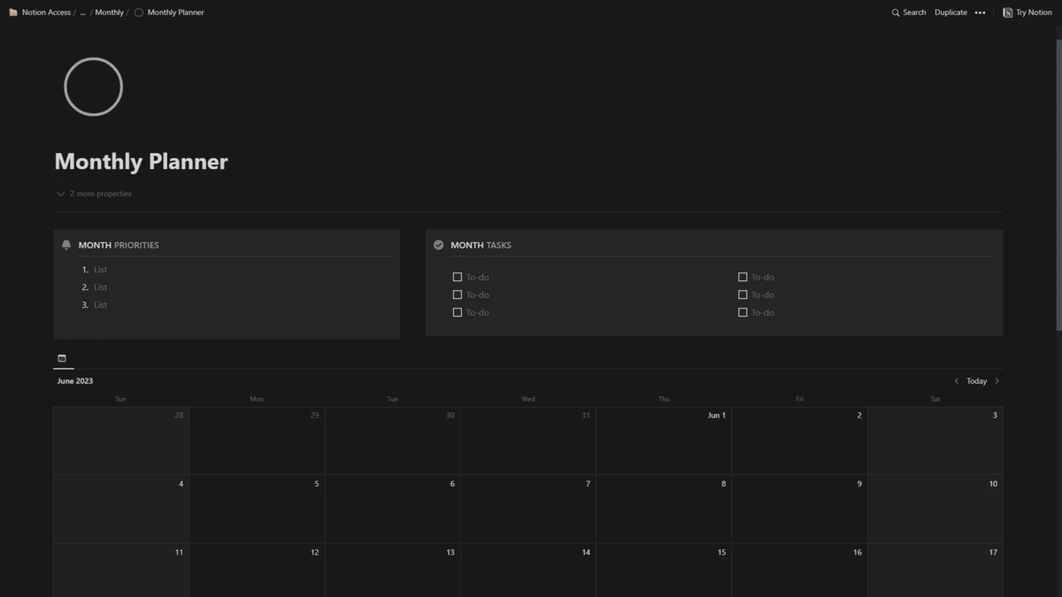Select Monthly Planner in the top breadcrumb
Screen dimensions: 1062x597
(x=169, y=12)
